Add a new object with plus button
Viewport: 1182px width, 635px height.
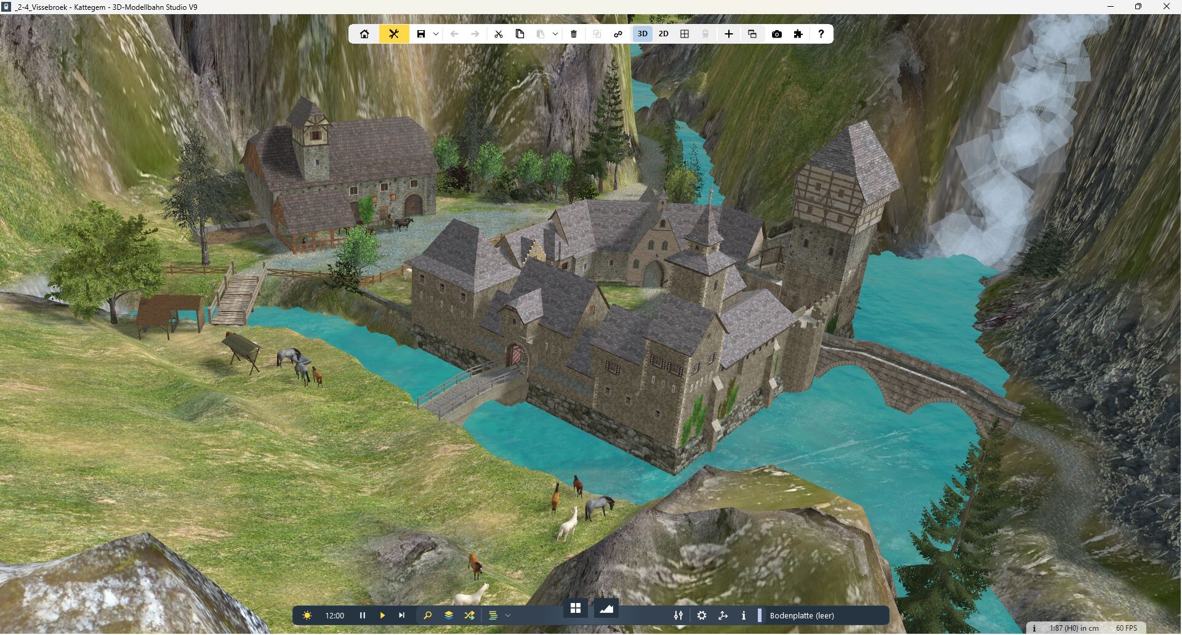729,34
